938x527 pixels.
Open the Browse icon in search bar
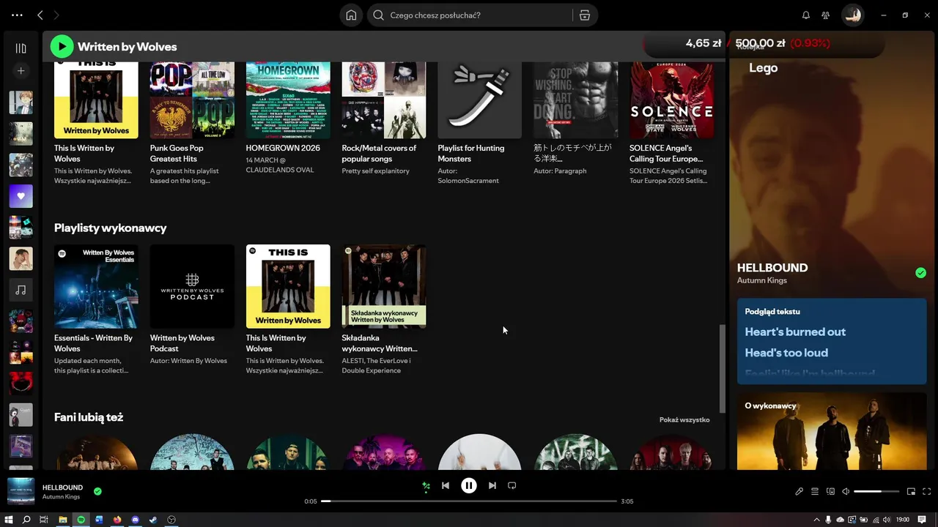[585, 15]
